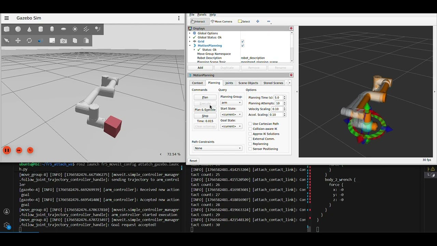Open the Path Constraints dropdown
The image size is (437, 246).
pyautogui.click(x=218, y=148)
